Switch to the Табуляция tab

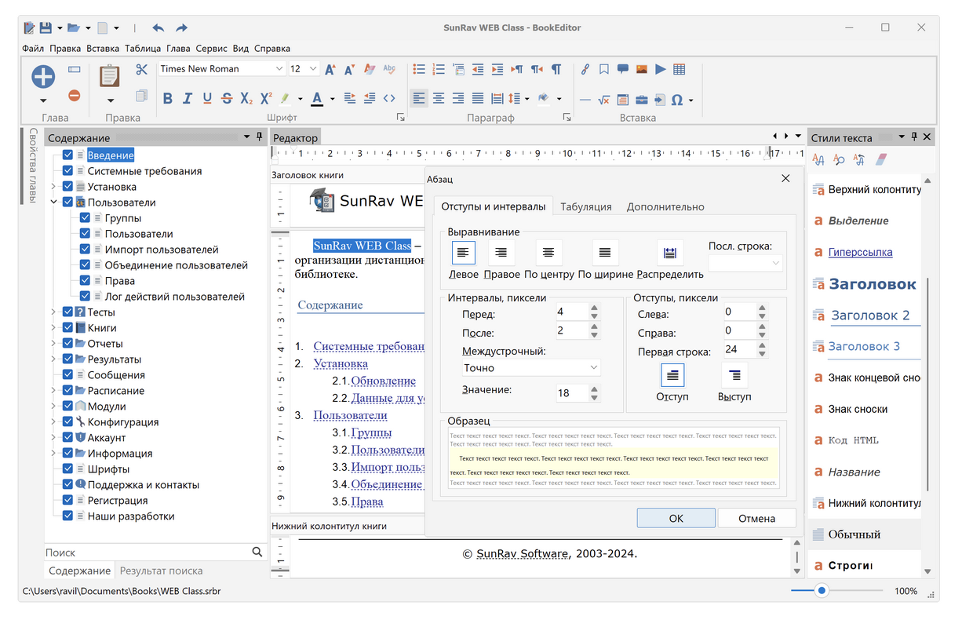pos(586,206)
